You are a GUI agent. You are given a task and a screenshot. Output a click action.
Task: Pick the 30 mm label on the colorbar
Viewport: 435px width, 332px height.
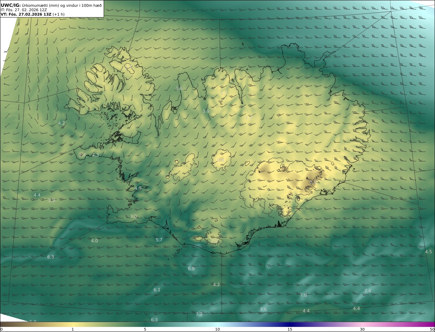[x=362, y=329]
